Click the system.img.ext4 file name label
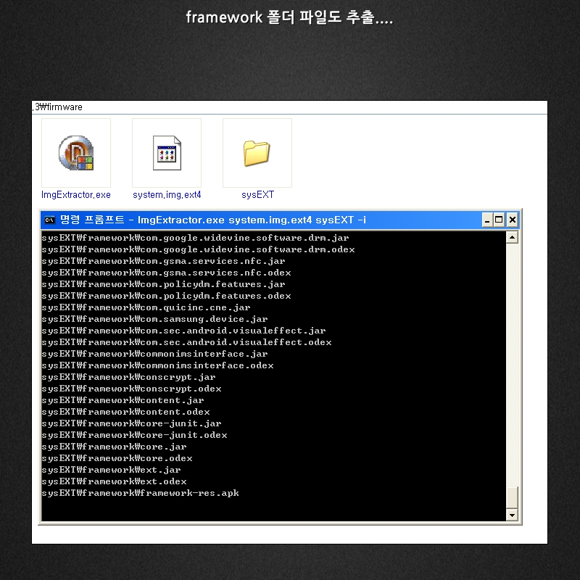The width and height of the screenshot is (580, 580). coord(167,194)
